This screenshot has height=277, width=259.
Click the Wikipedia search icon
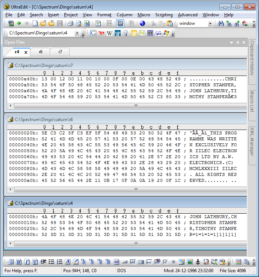click(x=110, y=33)
